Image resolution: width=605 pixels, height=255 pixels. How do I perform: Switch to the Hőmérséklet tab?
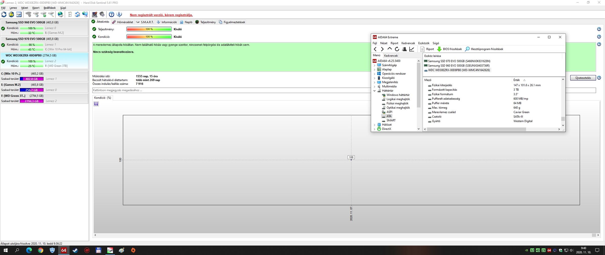pos(123,22)
